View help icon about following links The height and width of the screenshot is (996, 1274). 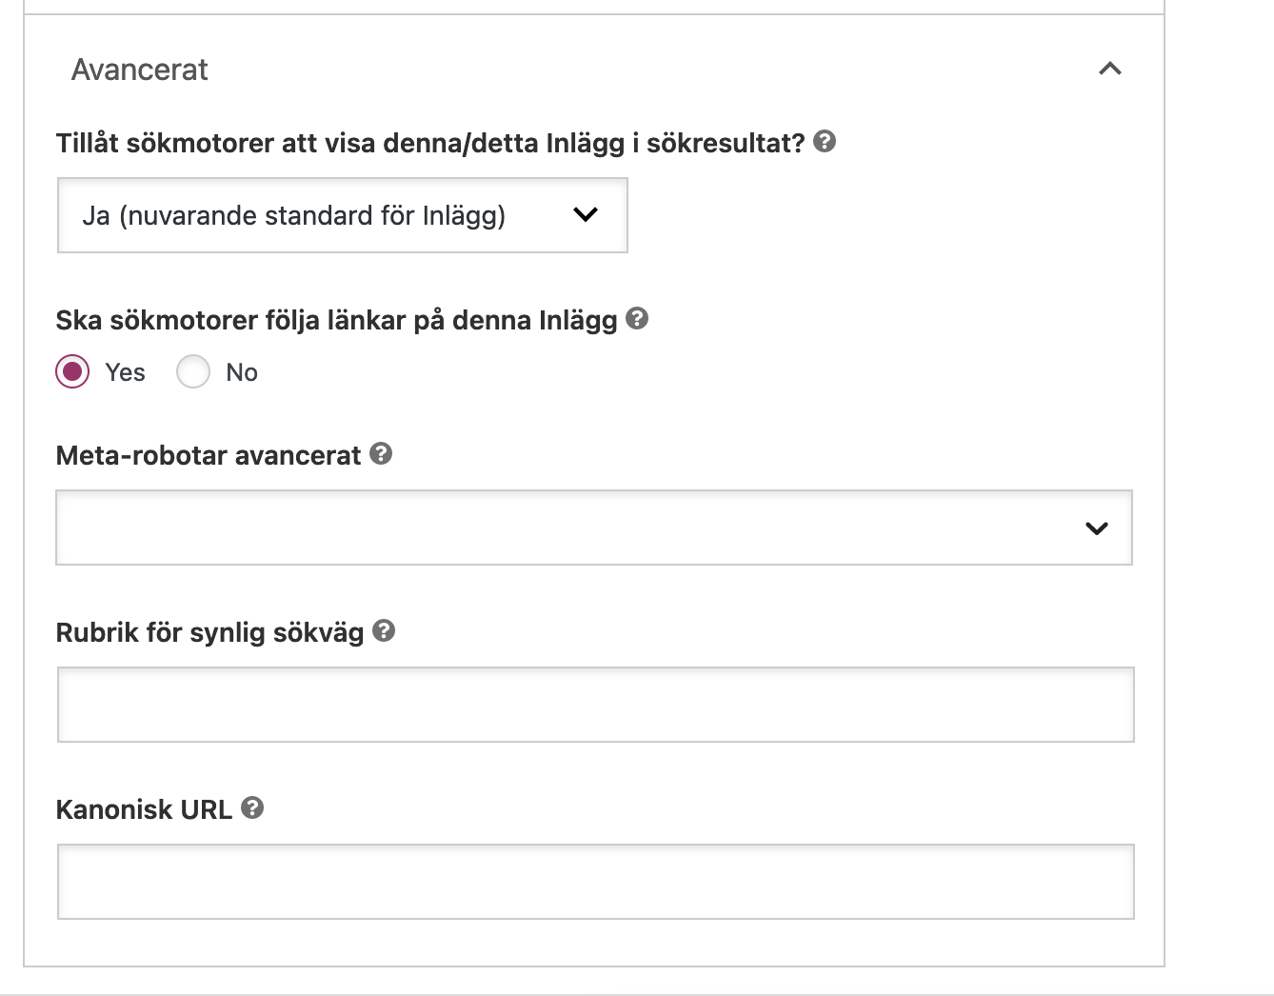[639, 319]
